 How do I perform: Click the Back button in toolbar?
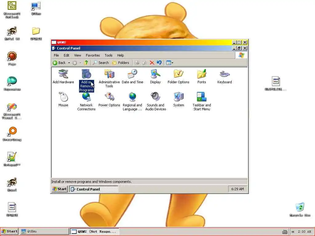click(59, 63)
